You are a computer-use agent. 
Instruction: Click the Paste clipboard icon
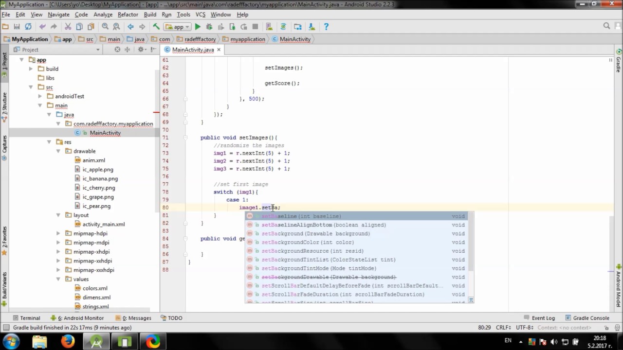click(x=91, y=27)
